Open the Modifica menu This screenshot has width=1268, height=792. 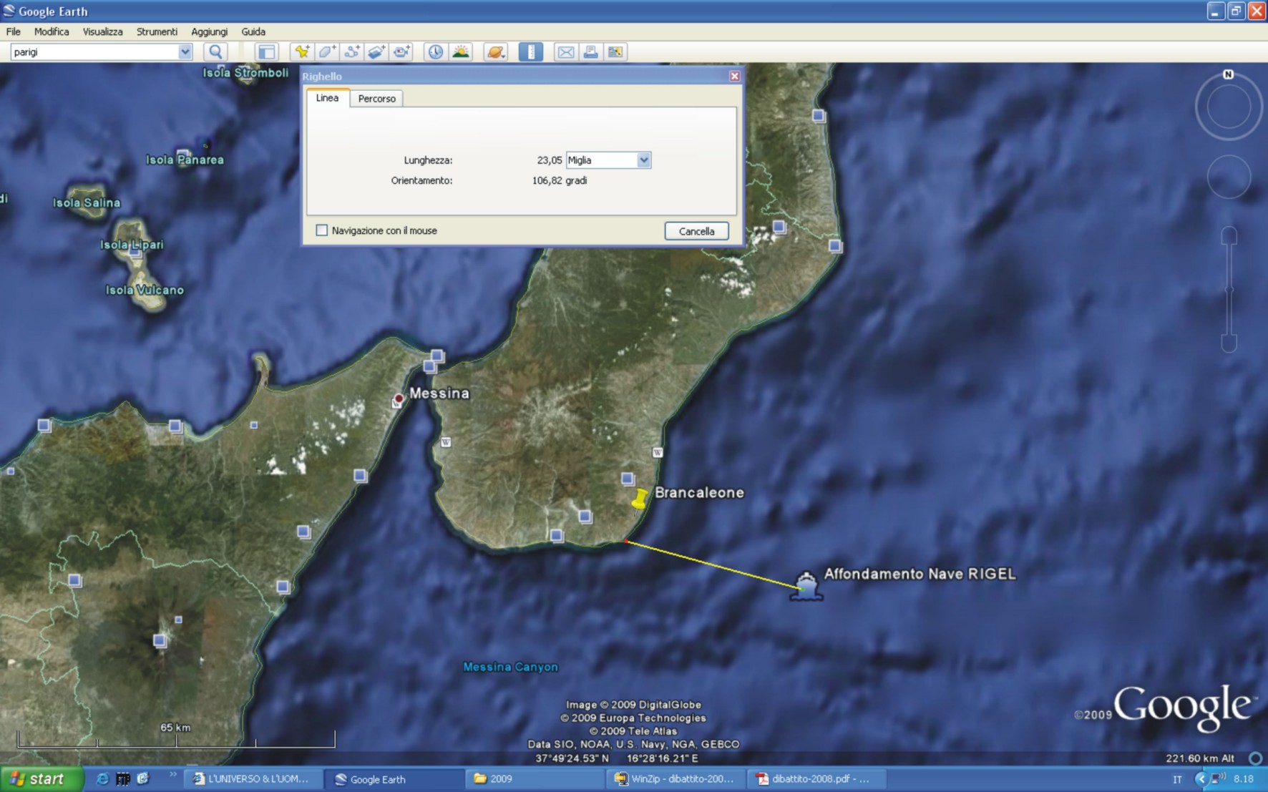(x=52, y=31)
